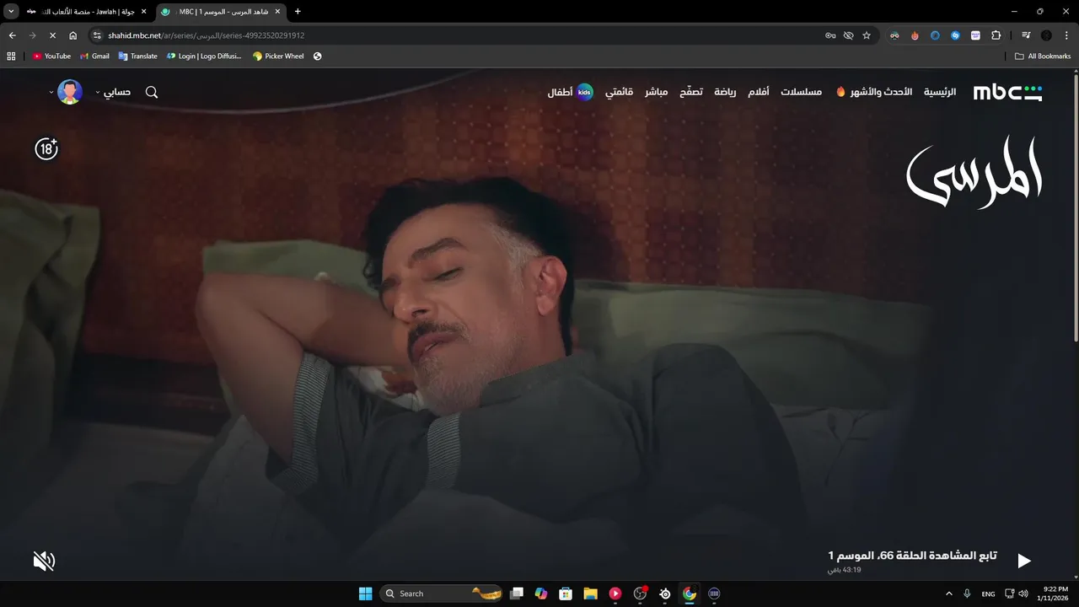
Task: Go back with browser back arrow
Action: coord(12,35)
